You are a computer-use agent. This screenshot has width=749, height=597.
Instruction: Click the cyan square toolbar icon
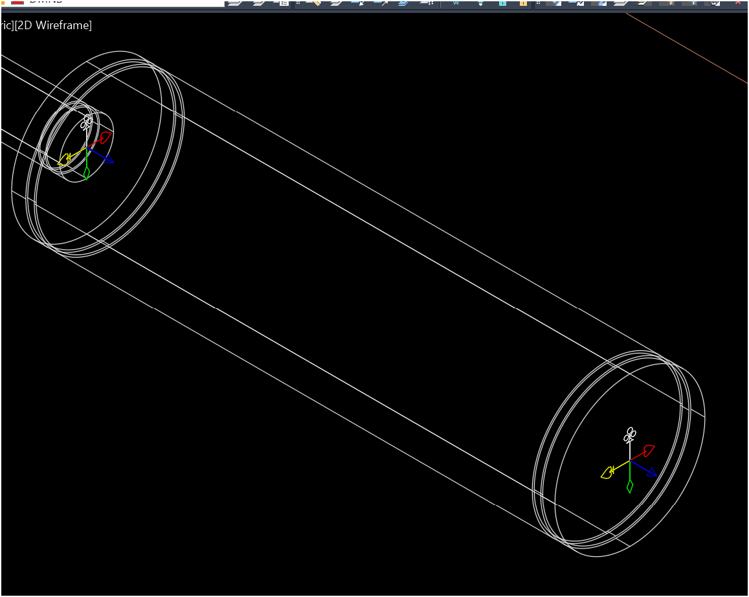(502, 3)
